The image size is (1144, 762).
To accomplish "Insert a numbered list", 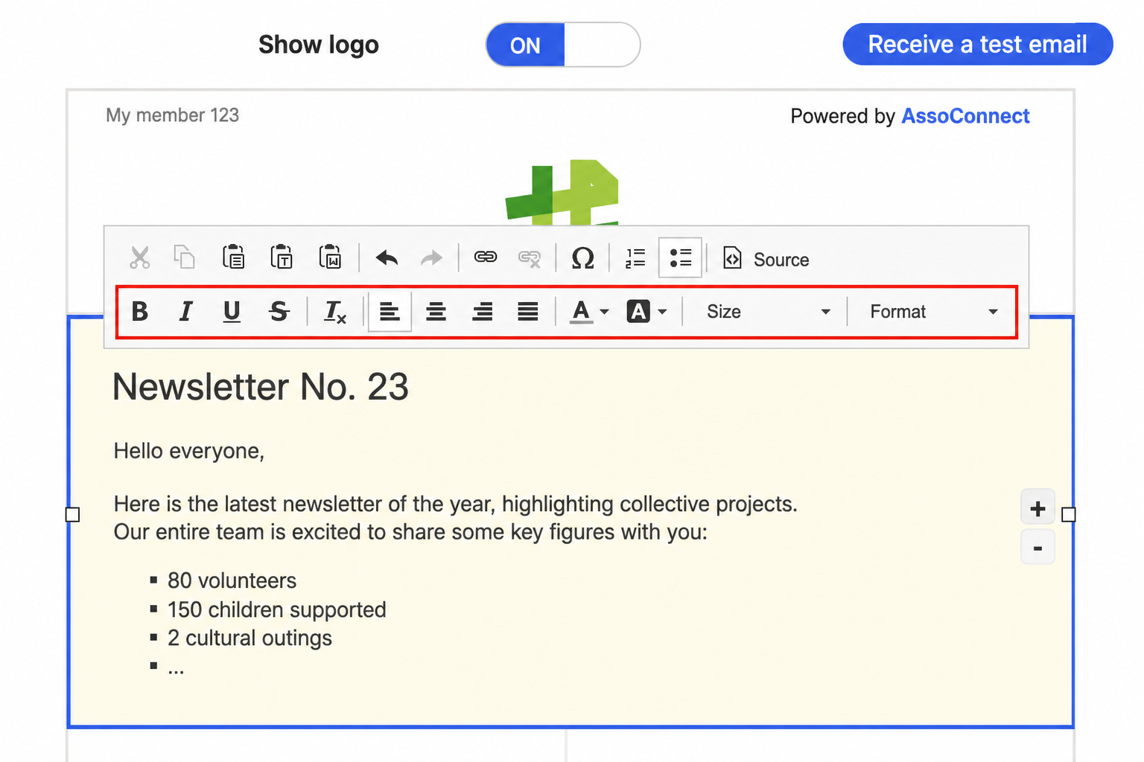I will [x=635, y=258].
